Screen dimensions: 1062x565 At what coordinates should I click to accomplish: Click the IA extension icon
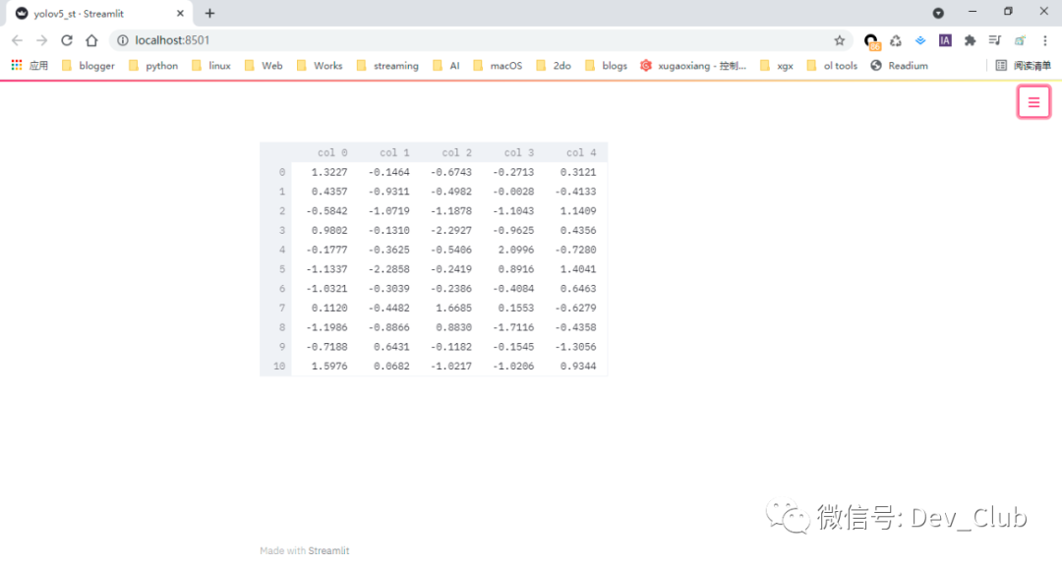(945, 40)
